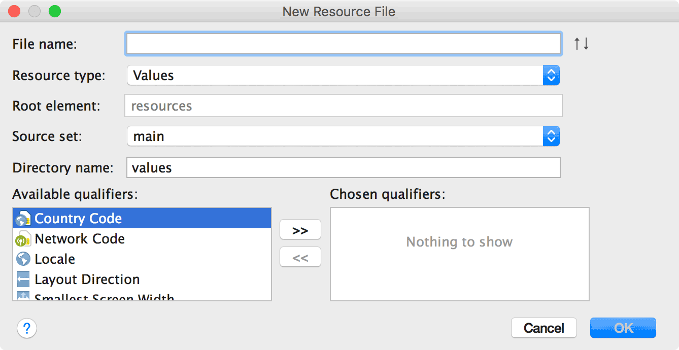Select Network Code qualifier

tap(80, 239)
